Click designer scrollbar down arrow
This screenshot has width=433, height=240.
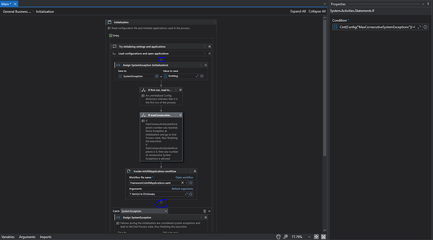pos(325,230)
